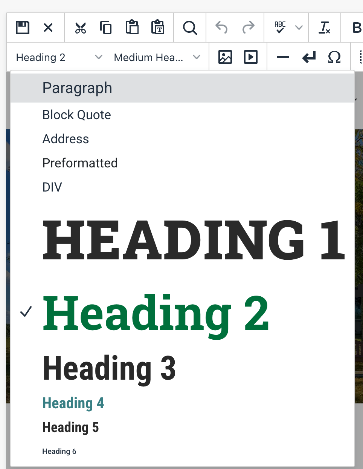This screenshot has height=469, width=363.
Task: Select the Heading 3 format option
Action: [x=109, y=368]
